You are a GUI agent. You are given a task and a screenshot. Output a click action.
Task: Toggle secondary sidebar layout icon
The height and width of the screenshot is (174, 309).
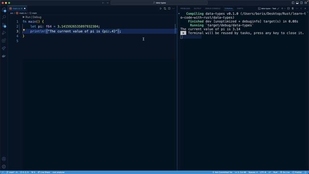click(301, 3)
